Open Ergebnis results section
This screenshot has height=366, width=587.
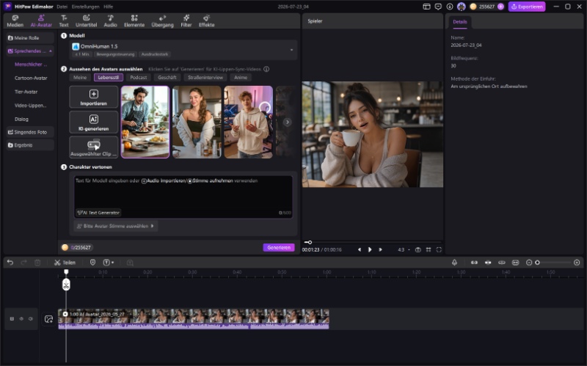coord(30,145)
